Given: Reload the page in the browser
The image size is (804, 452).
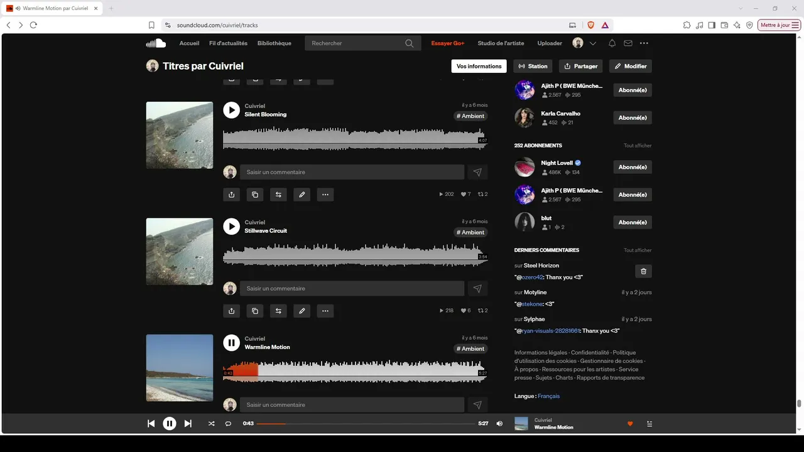Looking at the screenshot, I should click(33, 25).
